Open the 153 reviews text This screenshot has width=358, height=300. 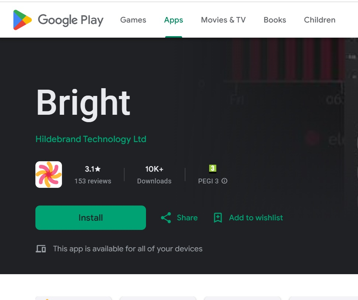coord(93,181)
